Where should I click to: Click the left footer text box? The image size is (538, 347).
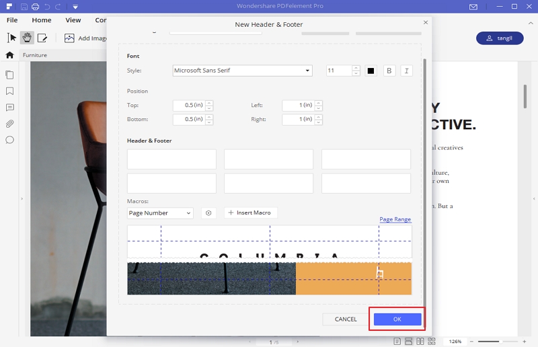(x=171, y=184)
